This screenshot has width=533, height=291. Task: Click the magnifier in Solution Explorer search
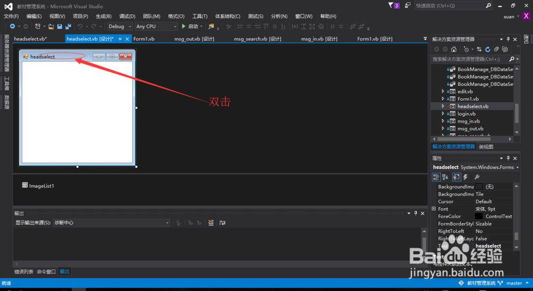point(512,59)
